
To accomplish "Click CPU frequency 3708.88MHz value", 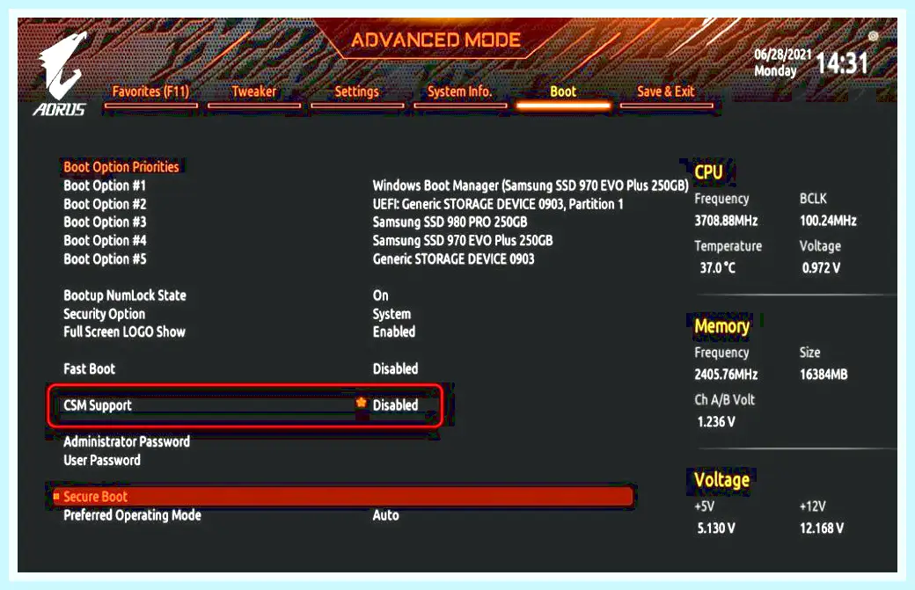I will coord(726,221).
